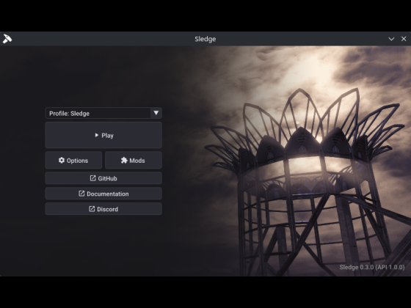
Task: Open the Options settings
Action: pos(73,161)
